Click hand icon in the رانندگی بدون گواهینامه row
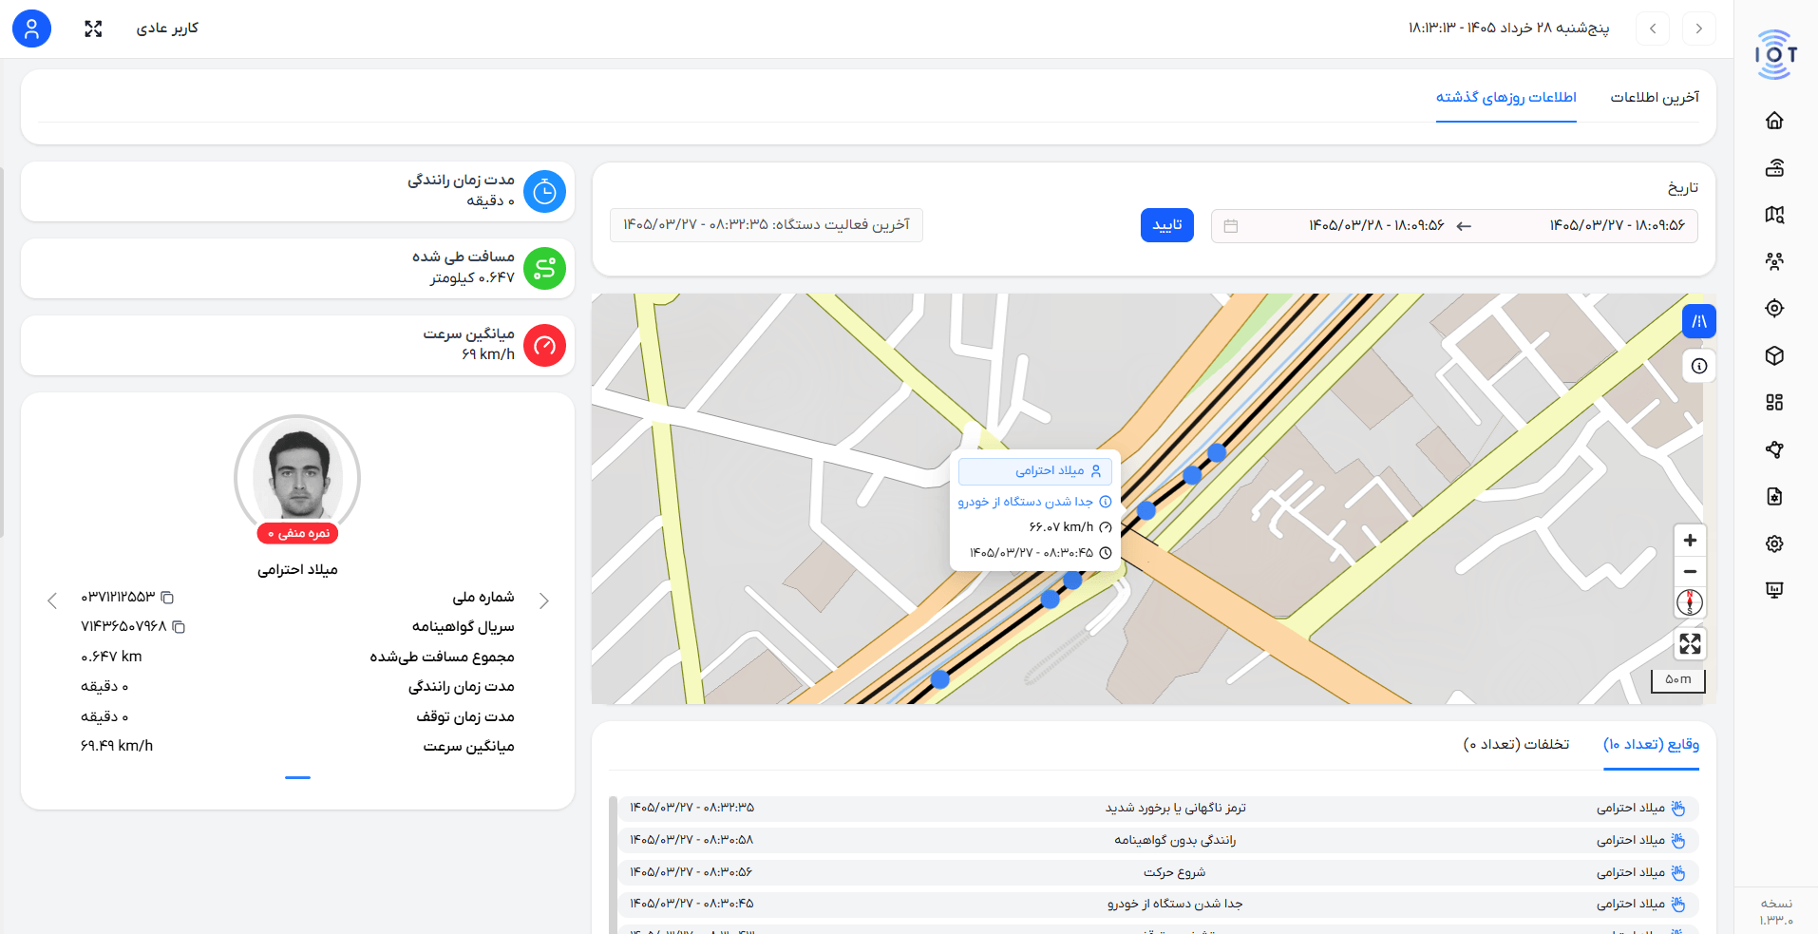This screenshot has width=1818, height=934. [x=1678, y=840]
